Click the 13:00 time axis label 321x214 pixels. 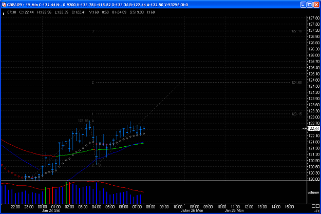click(x=262, y=207)
